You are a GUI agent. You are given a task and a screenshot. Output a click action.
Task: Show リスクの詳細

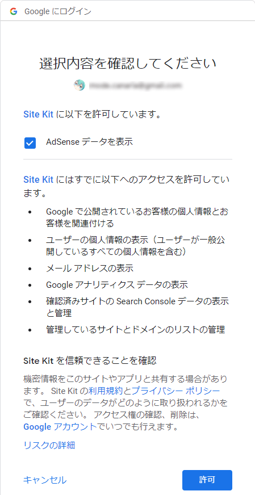coord(49,446)
